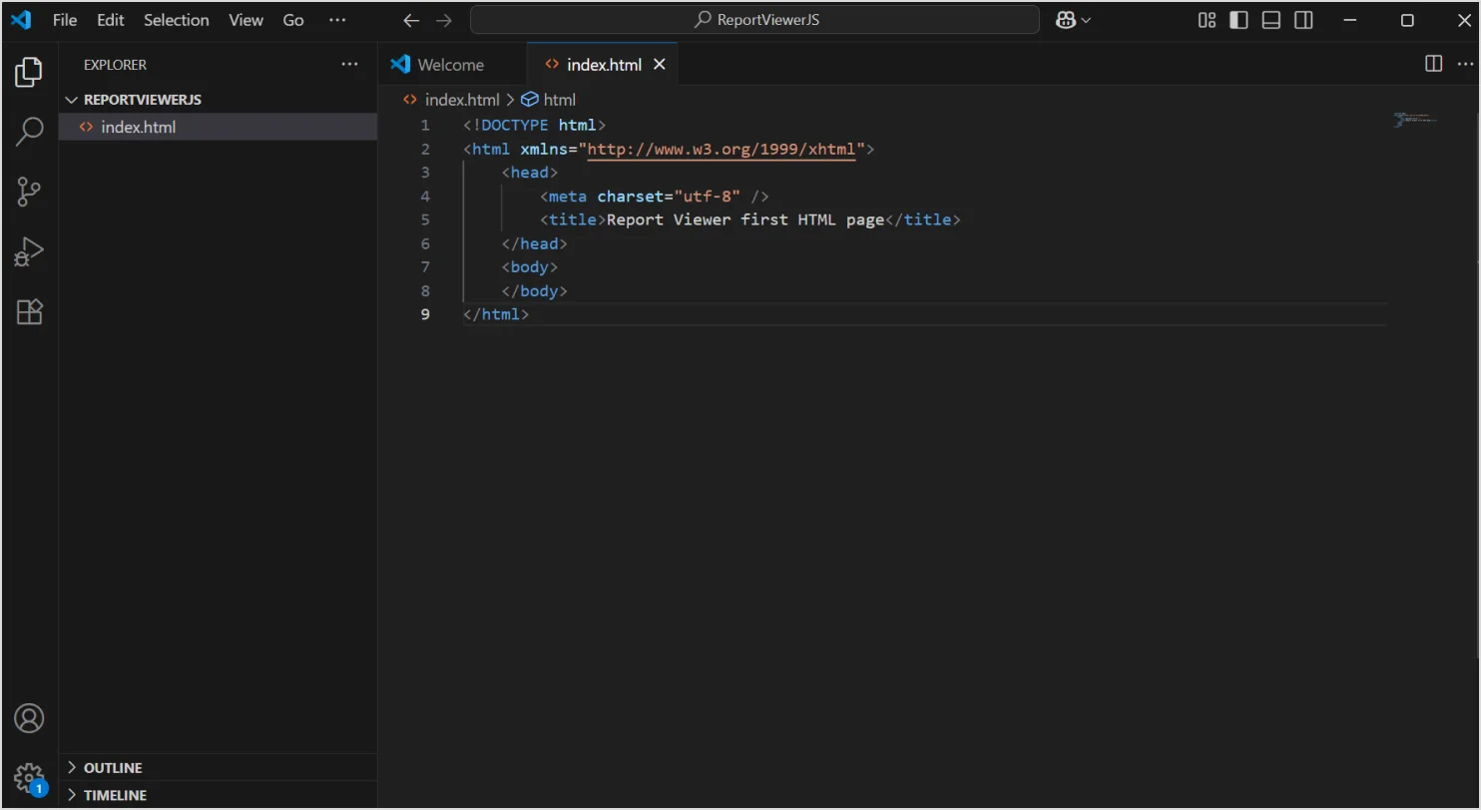Open the Copilot icon in the title bar
The width and height of the screenshot is (1481, 810).
(x=1066, y=20)
